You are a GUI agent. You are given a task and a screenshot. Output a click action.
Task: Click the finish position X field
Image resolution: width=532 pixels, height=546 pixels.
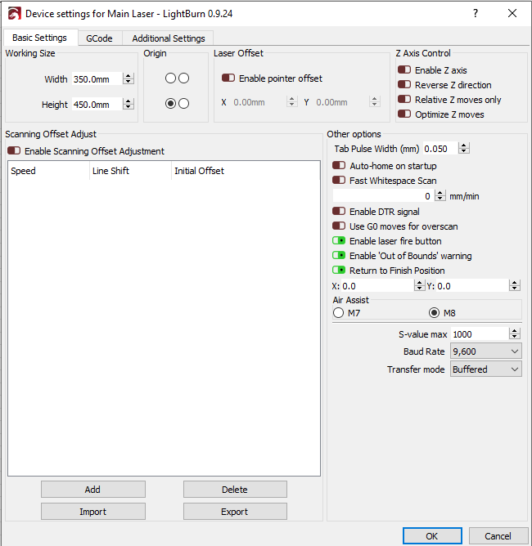point(377,286)
